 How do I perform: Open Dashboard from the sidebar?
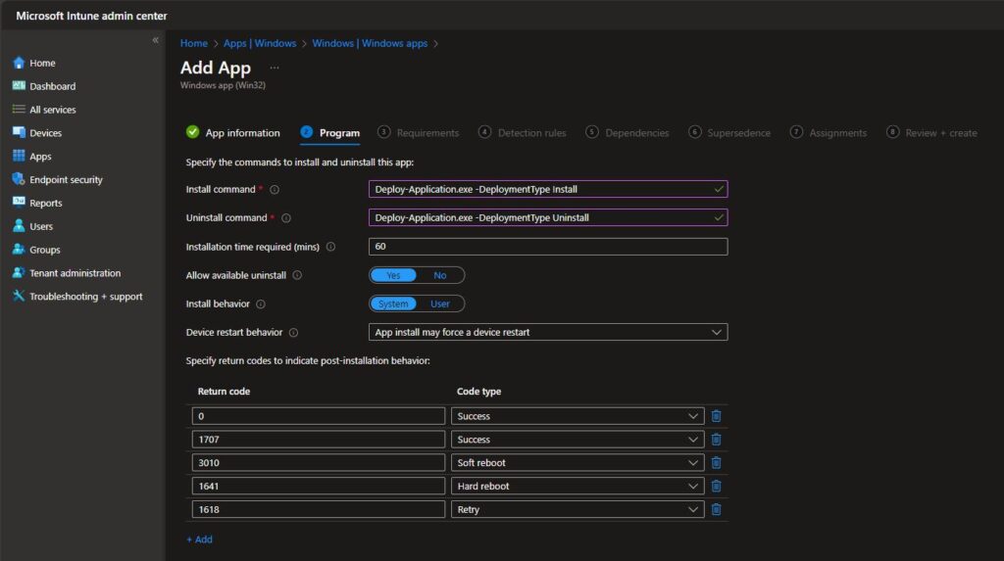[x=43, y=86]
